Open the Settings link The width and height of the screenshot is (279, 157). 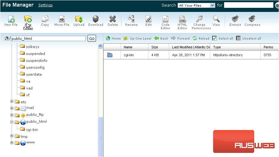click(x=46, y=5)
